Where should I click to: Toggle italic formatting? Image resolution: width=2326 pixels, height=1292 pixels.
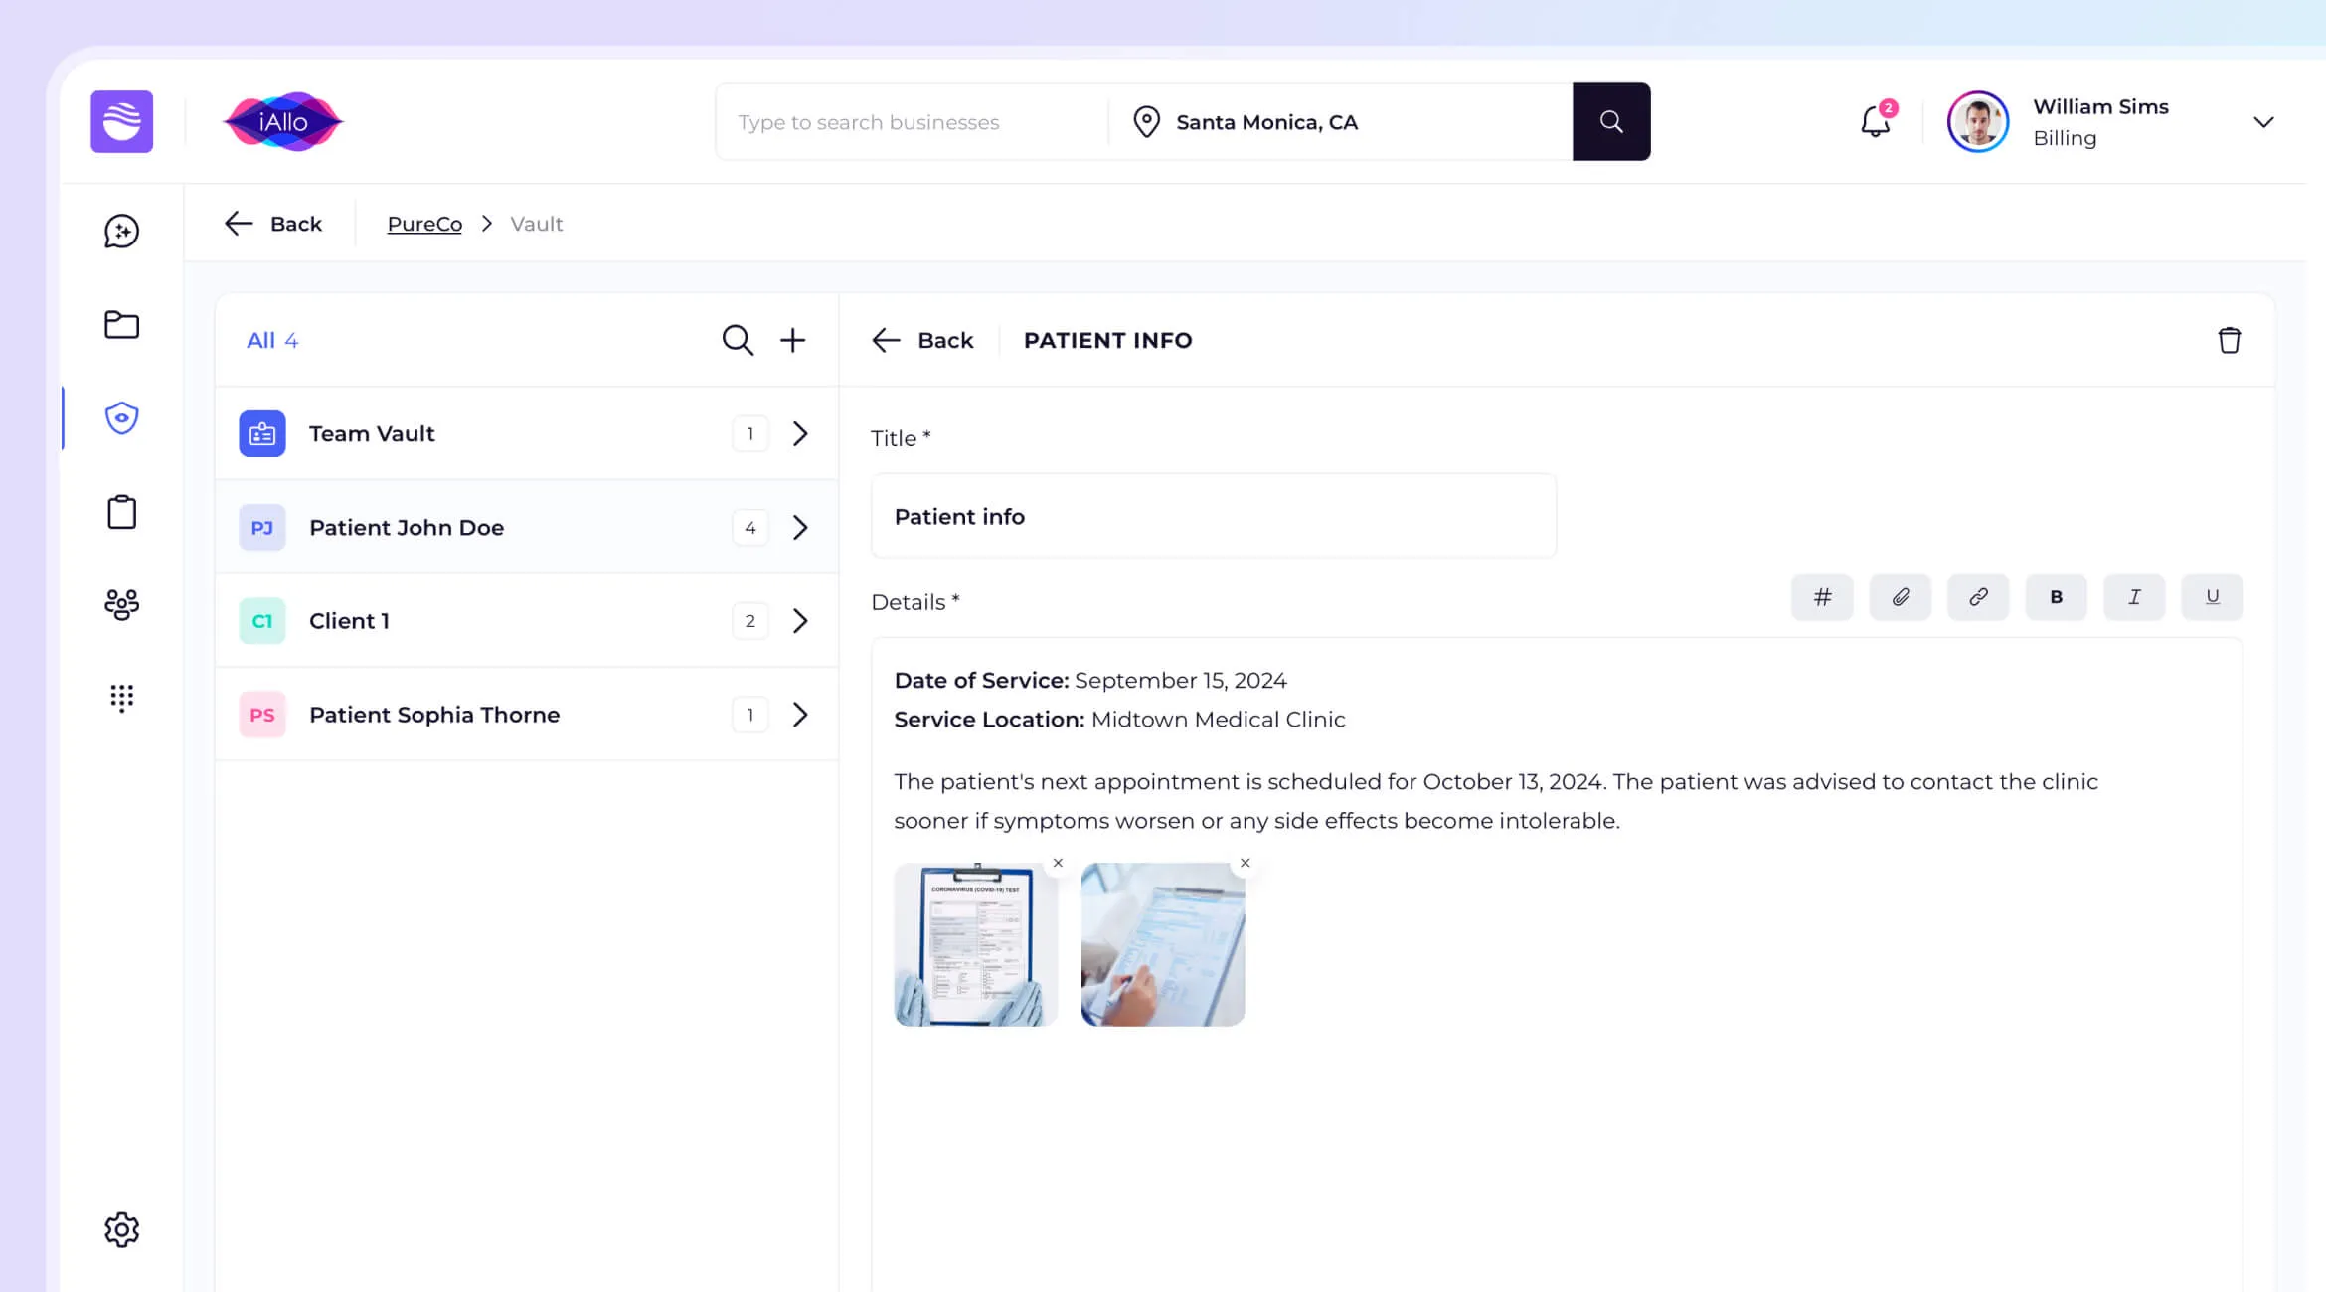[2133, 596]
